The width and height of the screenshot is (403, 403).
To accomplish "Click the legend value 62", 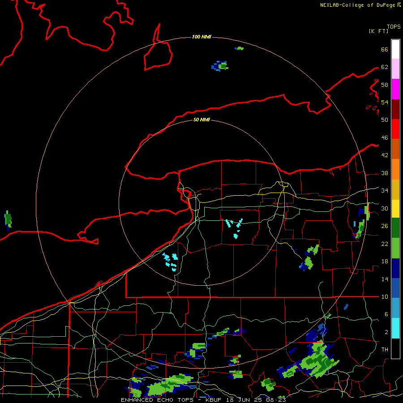I will pyautogui.click(x=385, y=67).
